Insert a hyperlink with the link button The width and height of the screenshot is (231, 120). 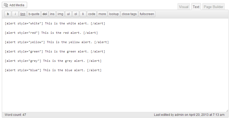23,14
